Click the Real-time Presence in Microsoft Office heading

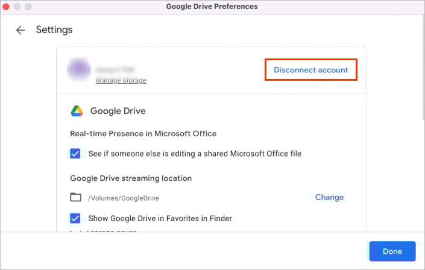pyautogui.click(x=143, y=134)
